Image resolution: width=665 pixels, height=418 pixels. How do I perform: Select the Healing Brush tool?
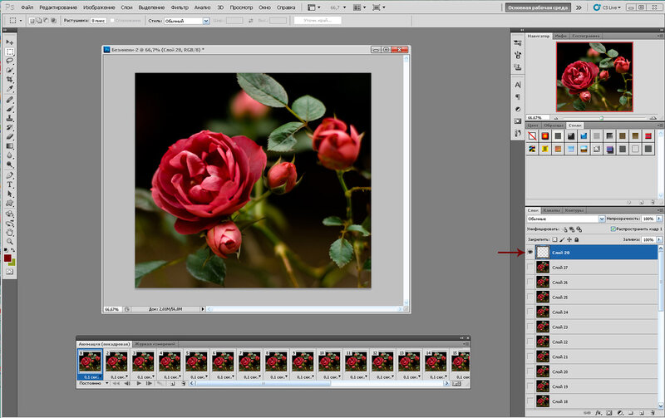[9, 100]
